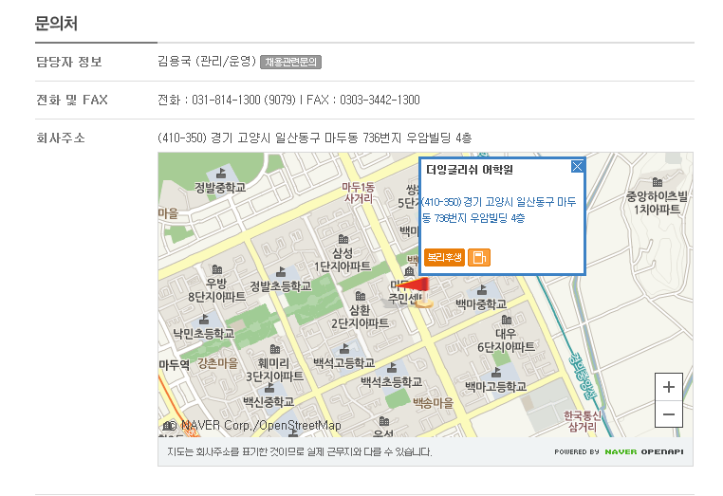Click the 채용관련문의 badge
This screenshot has height=496, width=723.
(290, 62)
